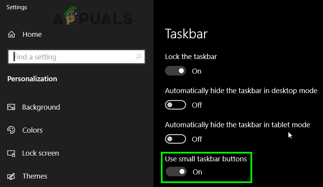Click the "Lock the taskbar" label text
This screenshot has height=187, width=323.
pyautogui.click(x=191, y=57)
